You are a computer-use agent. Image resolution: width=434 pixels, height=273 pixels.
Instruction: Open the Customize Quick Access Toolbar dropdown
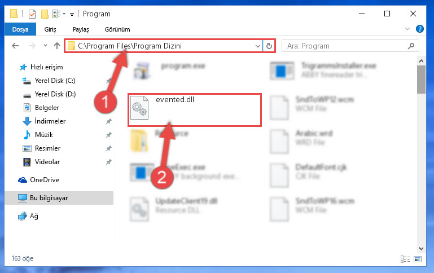click(x=72, y=14)
